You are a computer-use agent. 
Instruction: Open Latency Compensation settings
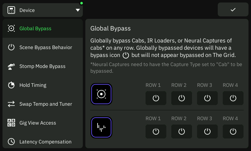point(43,142)
